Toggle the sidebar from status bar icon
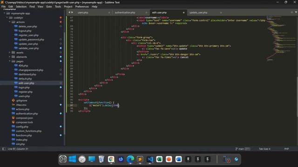 click(x=4, y=149)
